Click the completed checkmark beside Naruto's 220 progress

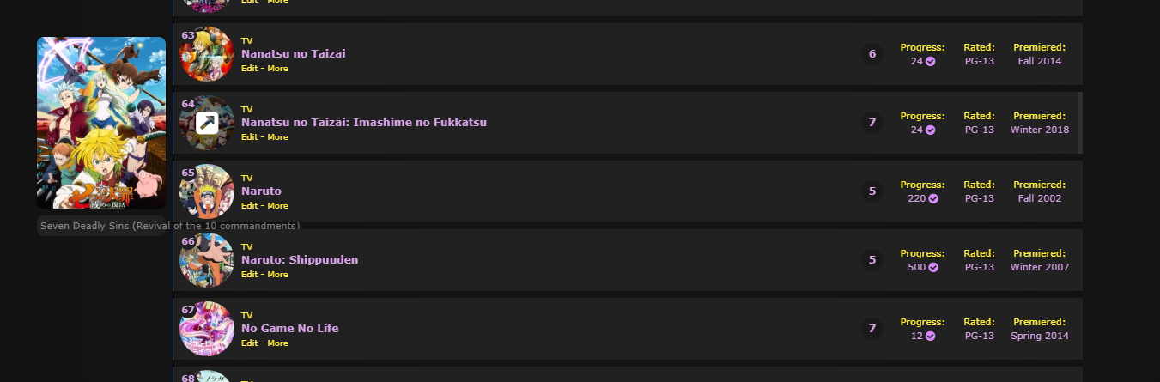tap(933, 198)
